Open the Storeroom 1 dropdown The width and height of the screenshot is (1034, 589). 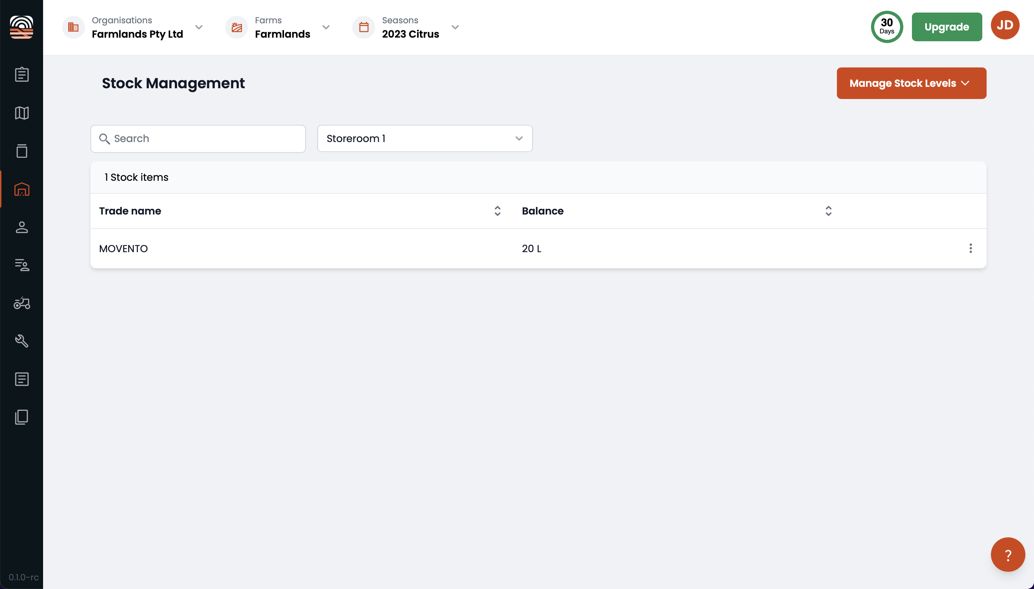(x=425, y=138)
